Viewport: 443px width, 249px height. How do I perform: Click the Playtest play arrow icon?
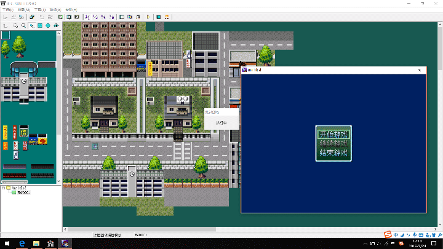148,17
